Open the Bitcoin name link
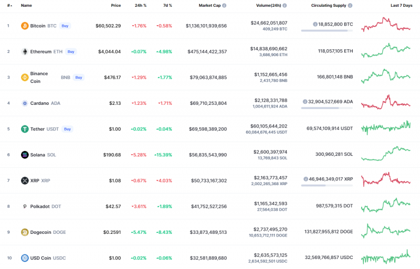 38,26
